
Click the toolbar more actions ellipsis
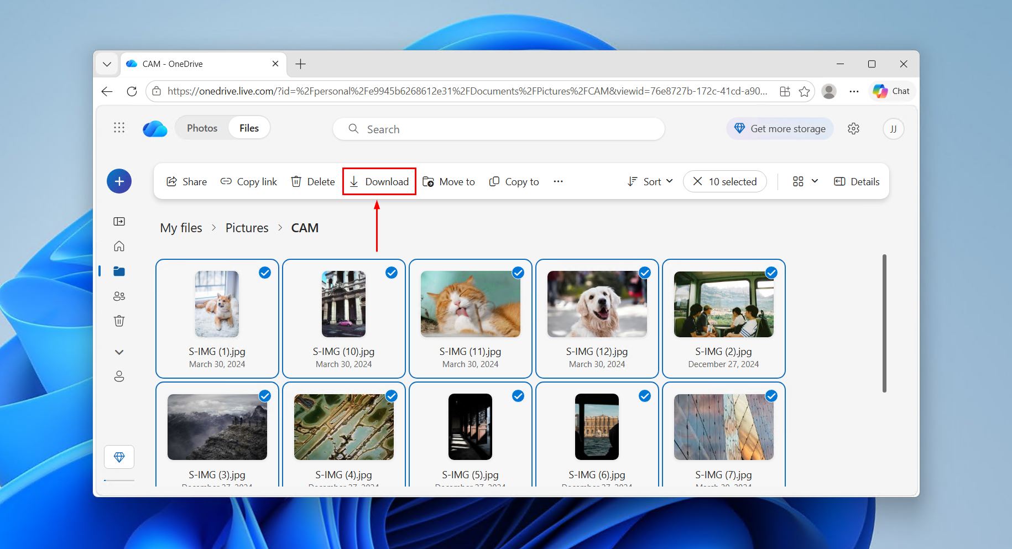558,181
